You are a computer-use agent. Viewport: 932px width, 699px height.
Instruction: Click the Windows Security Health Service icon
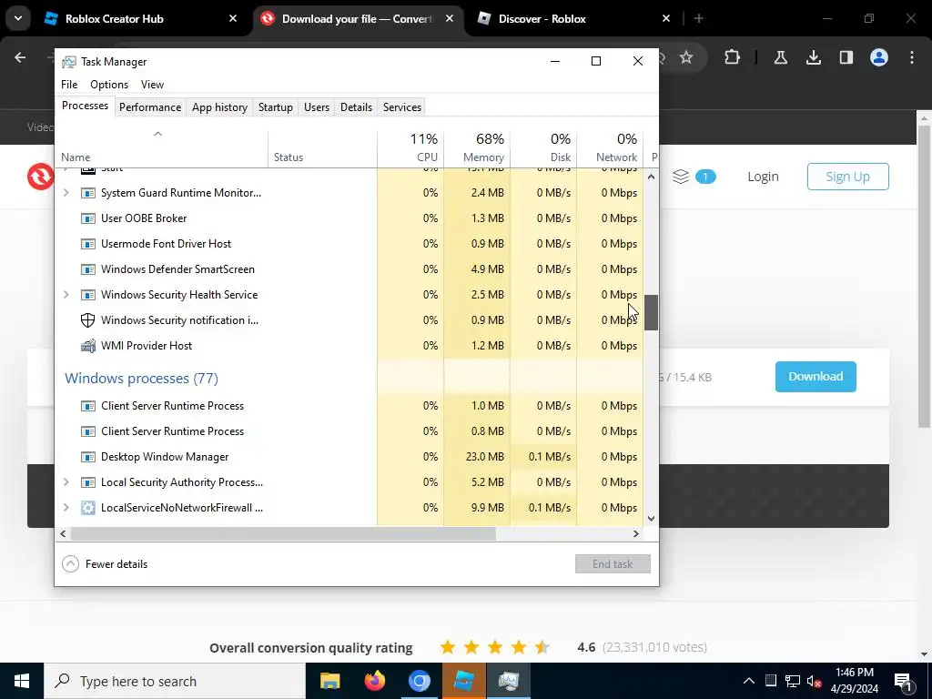(88, 295)
